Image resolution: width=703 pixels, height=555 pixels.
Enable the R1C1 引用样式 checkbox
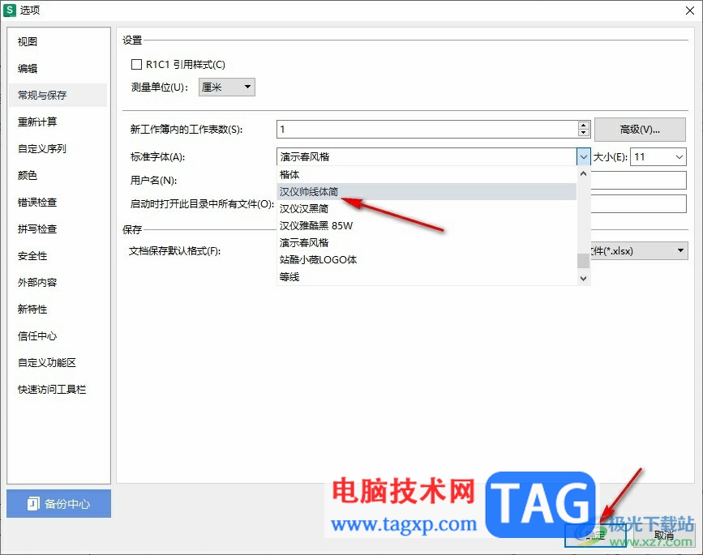click(136, 65)
